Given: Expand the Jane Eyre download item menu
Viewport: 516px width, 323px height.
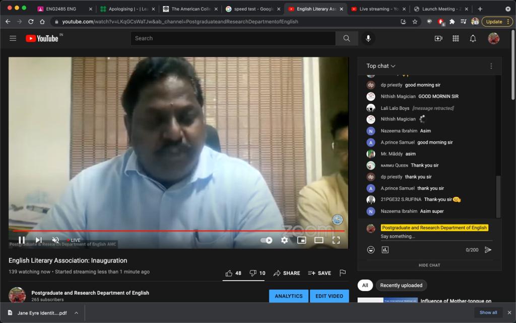Looking at the screenshot, I should 76,313.
